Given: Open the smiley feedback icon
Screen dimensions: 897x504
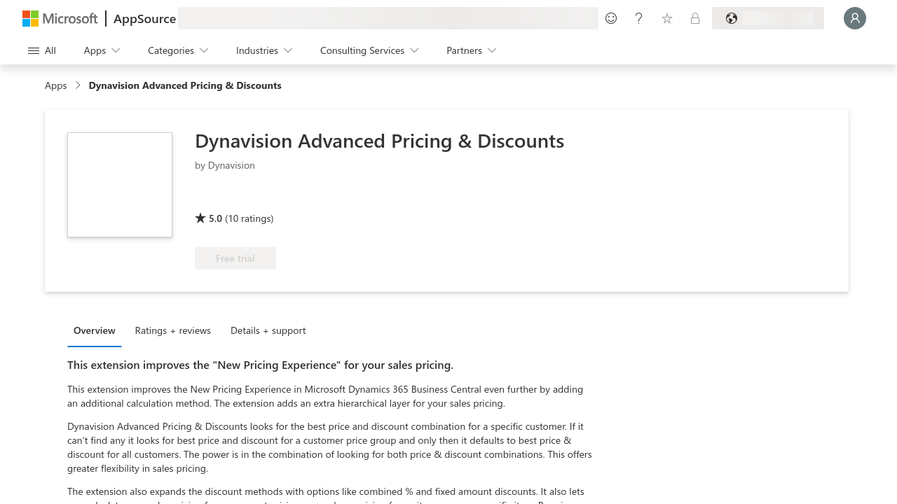Looking at the screenshot, I should coord(611,18).
